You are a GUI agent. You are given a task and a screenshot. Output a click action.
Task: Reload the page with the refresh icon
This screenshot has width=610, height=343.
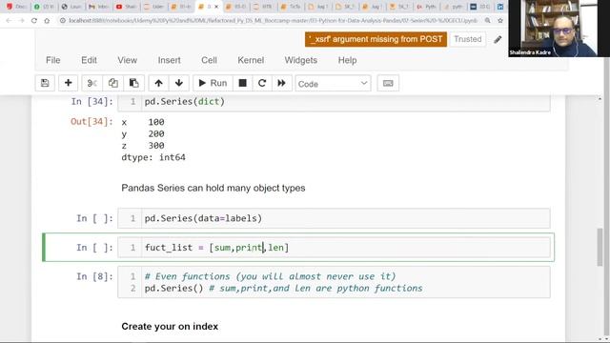[x=34, y=20]
